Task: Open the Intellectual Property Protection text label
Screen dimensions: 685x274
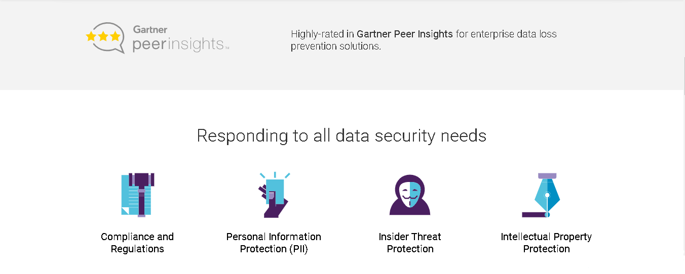Action: tap(546, 243)
